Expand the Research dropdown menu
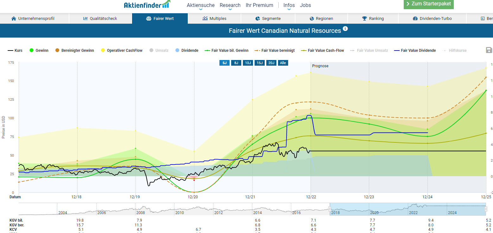Viewport: 493px width, 233px height. tap(230, 5)
